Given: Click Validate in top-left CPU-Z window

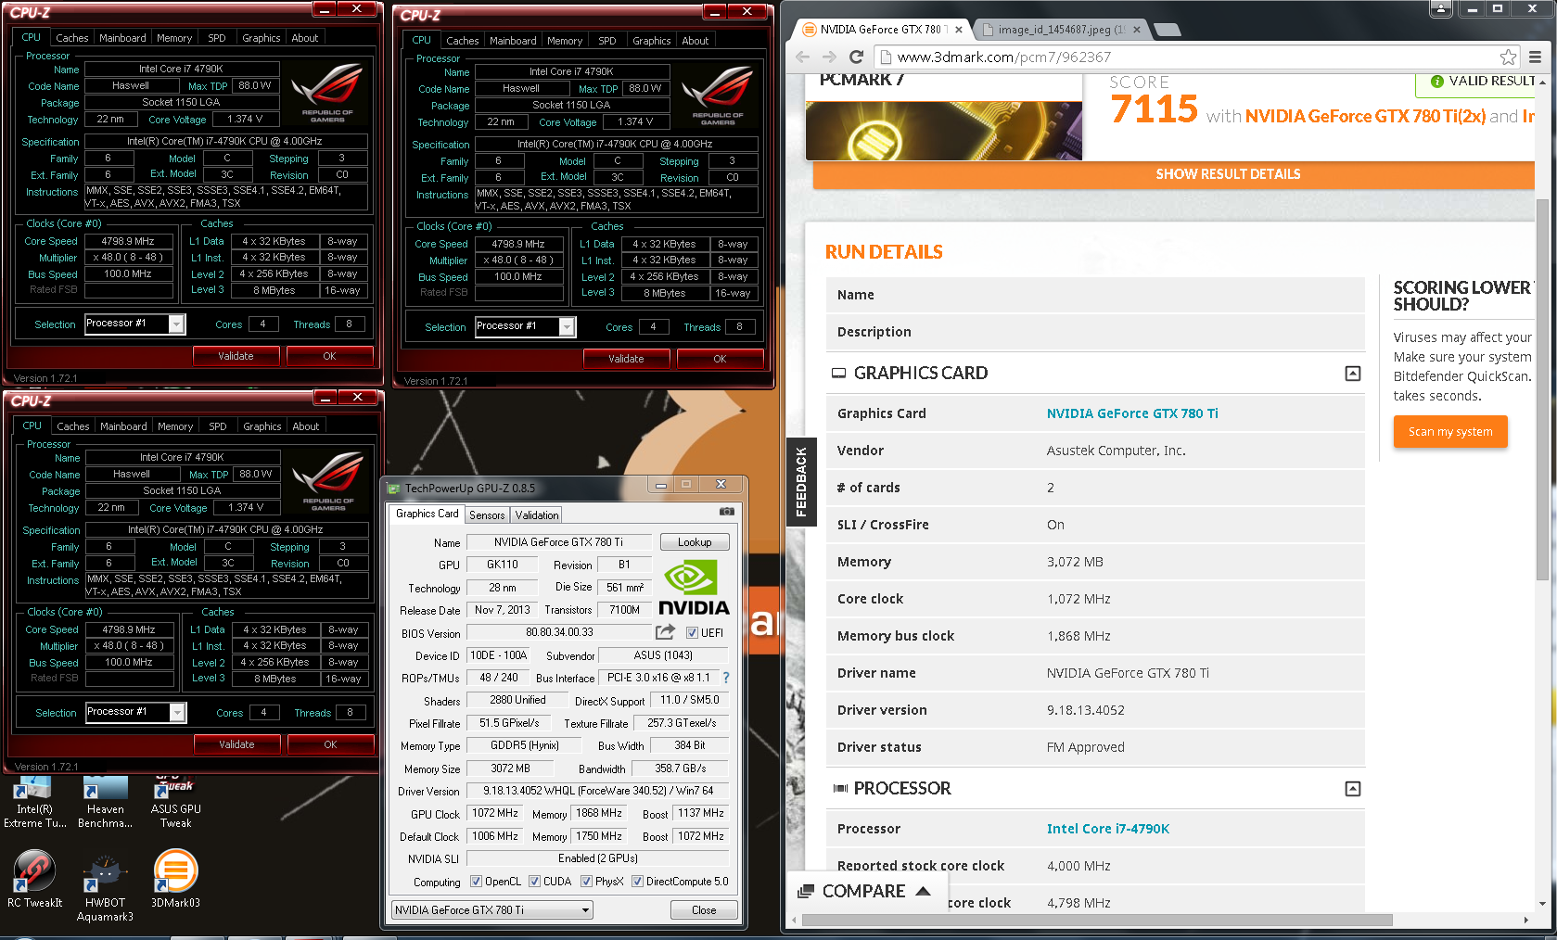Looking at the screenshot, I should pyautogui.click(x=236, y=356).
